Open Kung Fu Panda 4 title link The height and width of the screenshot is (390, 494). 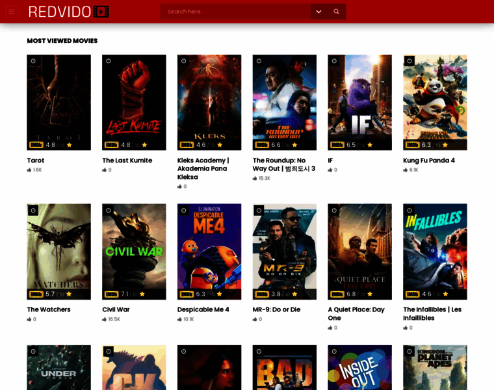(x=429, y=161)
